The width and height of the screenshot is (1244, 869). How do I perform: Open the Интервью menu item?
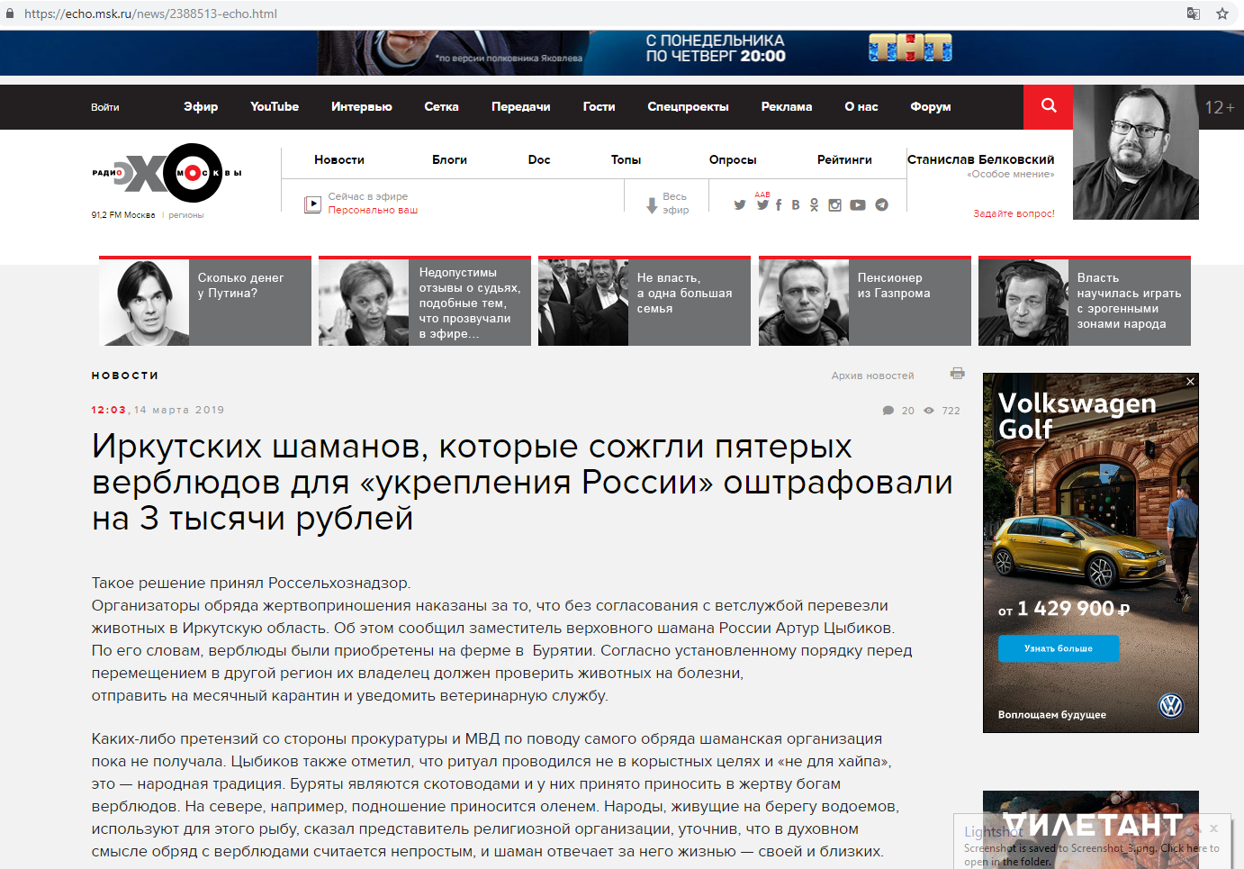point(362,106)
